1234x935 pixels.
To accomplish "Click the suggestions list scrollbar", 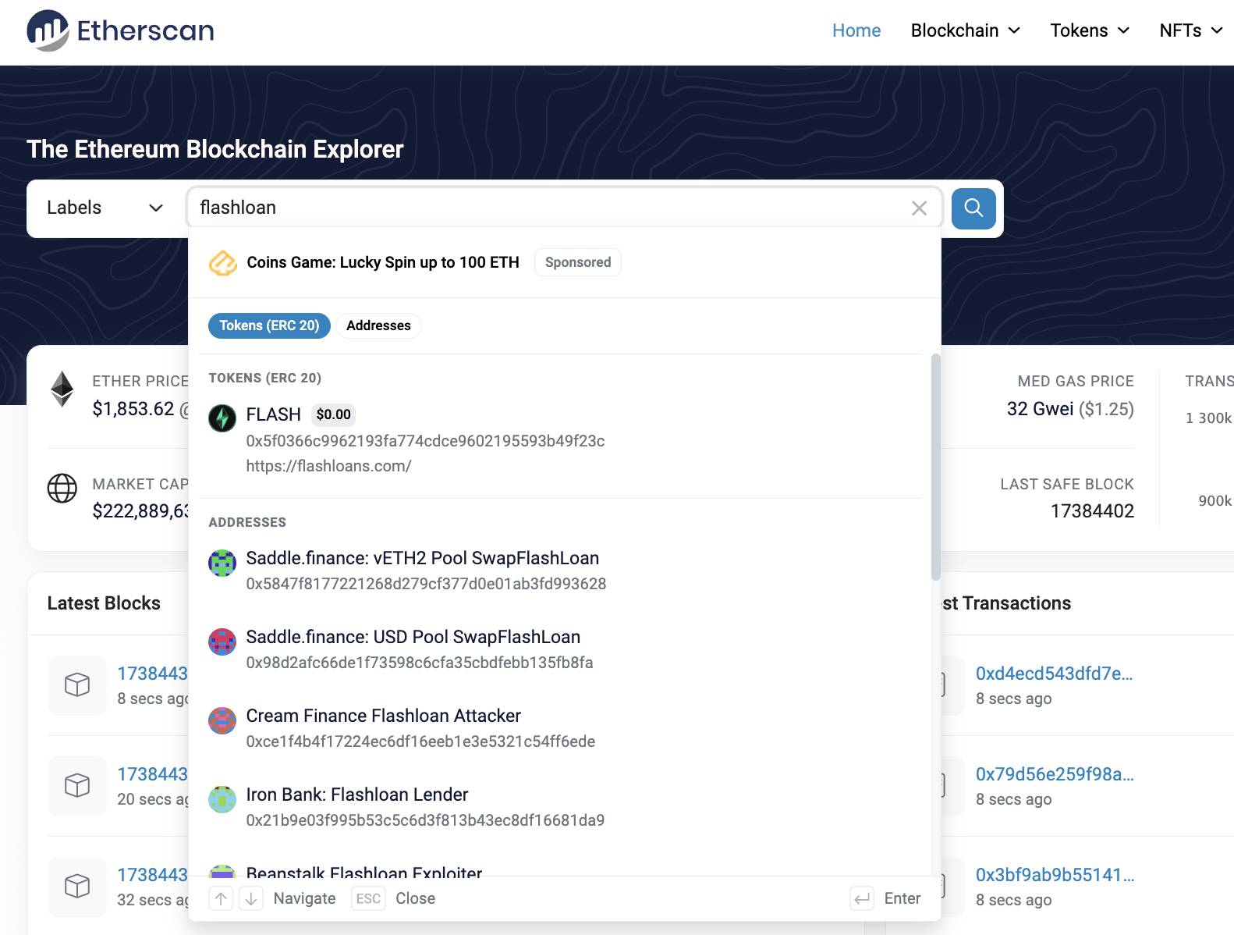I will (x=935, y=467).
